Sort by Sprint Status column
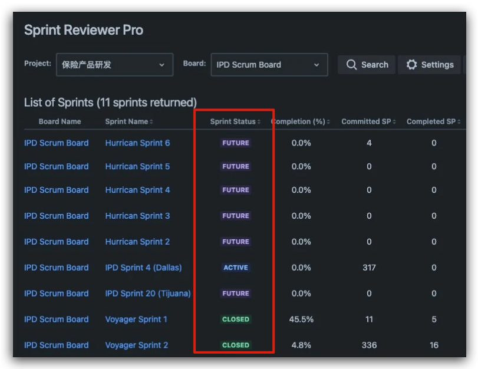This screenshot has width=478, height=369. [235, 121]
